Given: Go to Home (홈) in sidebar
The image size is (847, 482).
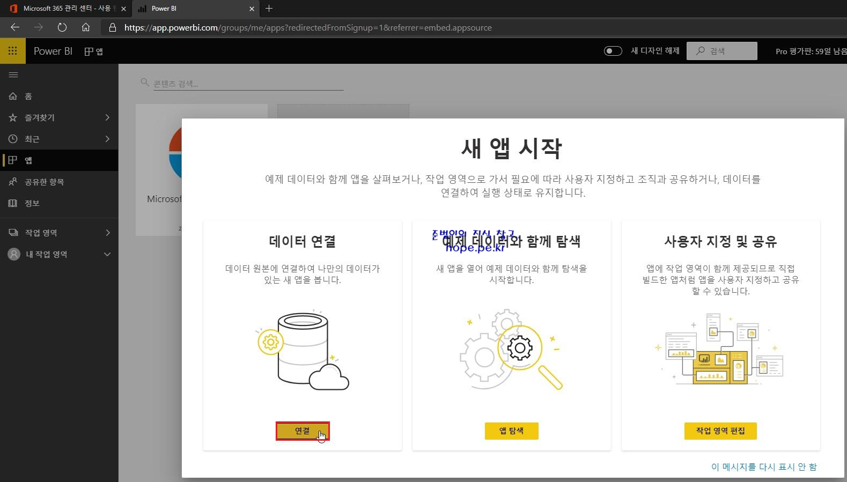Looking at the screenshot, I should [59, 96].
